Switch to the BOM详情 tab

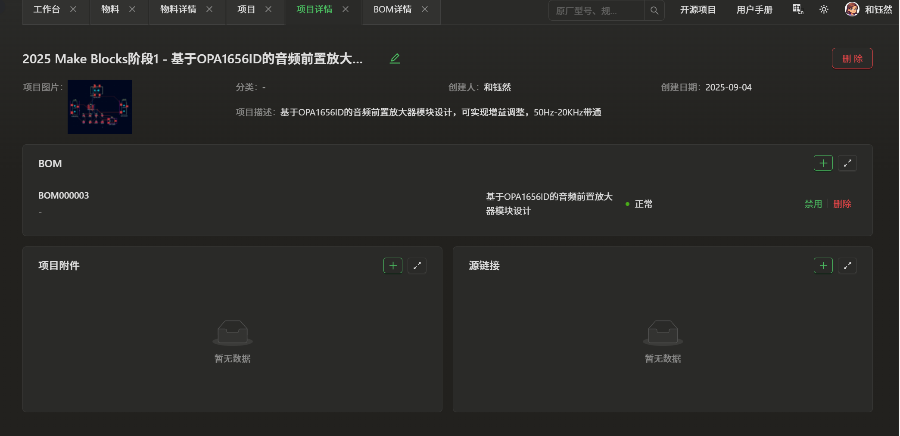coord(392,9)
